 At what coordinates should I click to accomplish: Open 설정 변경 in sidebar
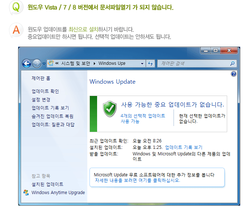pos(41,100)
